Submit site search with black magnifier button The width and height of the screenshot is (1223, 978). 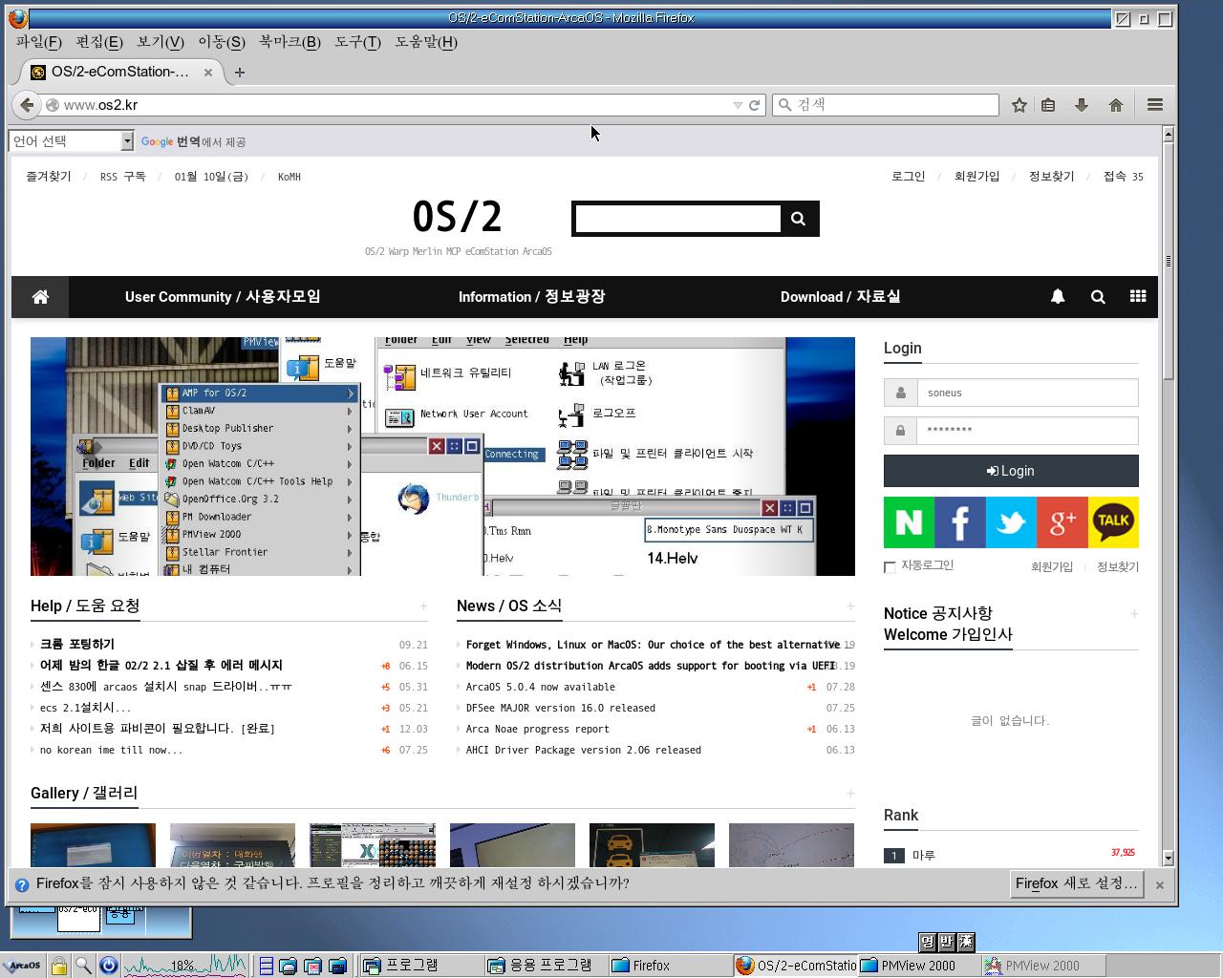pyautogui.click(x=799, y=219)
